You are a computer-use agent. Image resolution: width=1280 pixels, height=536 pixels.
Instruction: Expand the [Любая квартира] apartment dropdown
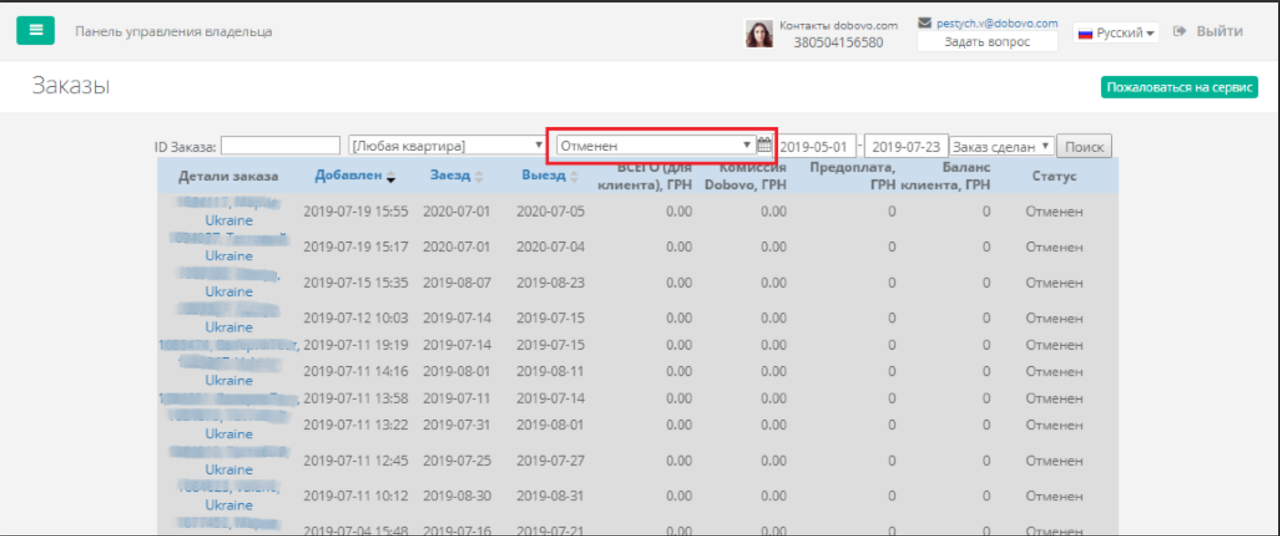coord(447,145)
